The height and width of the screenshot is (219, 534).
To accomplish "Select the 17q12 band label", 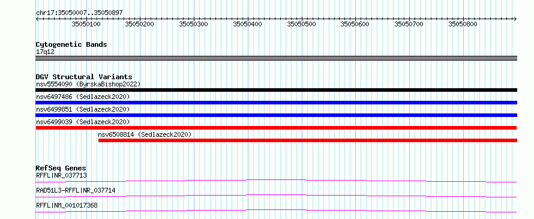I will coord(45,52).
